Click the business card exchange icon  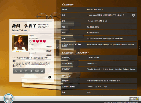click(37, 71)
